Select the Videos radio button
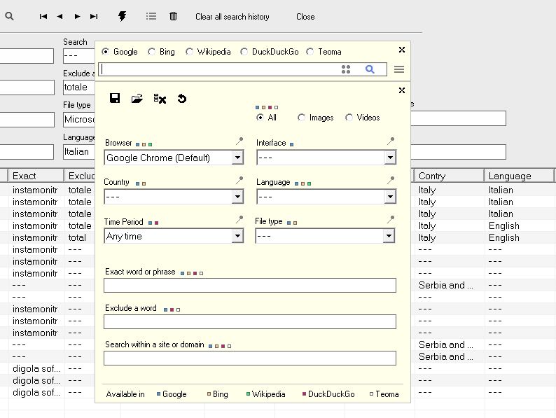This screenshot has height=418, width=556. (349, 118)
